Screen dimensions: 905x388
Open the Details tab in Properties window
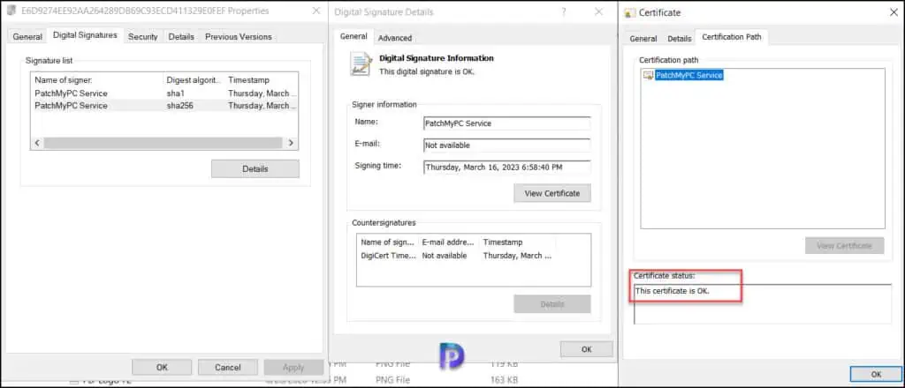click(181, 36)
